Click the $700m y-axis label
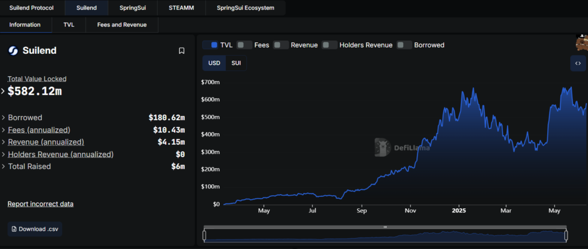The height and width of the screenshot is (249, 588). coord(210,82)
